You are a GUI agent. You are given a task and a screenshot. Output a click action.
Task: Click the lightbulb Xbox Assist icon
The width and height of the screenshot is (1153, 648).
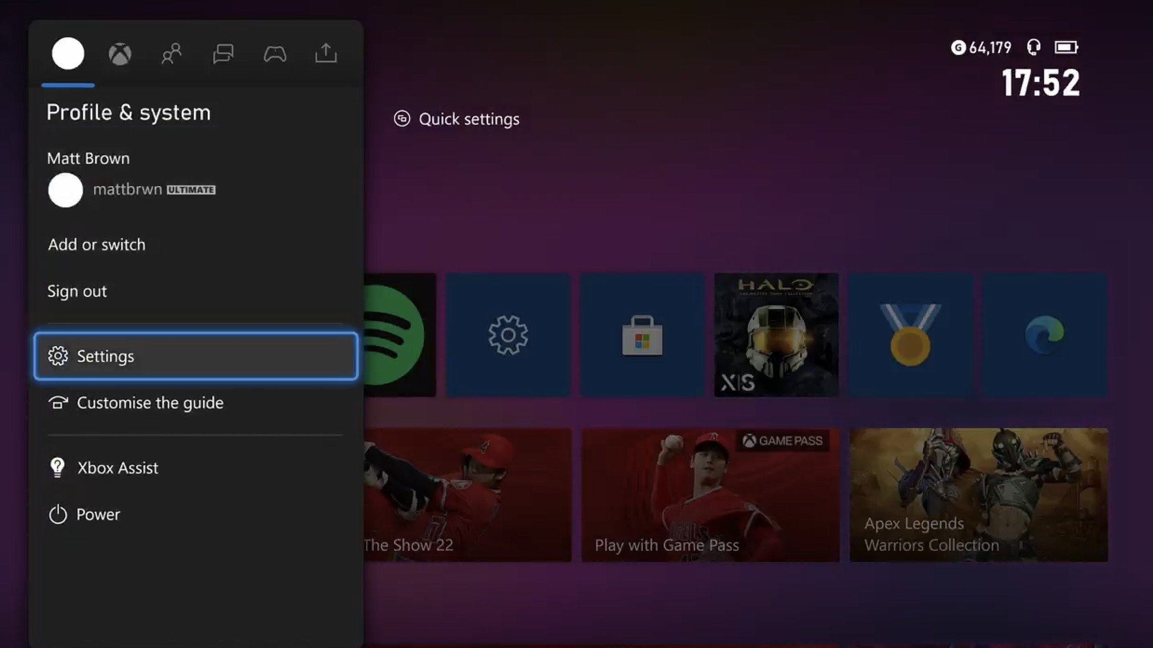57,467
